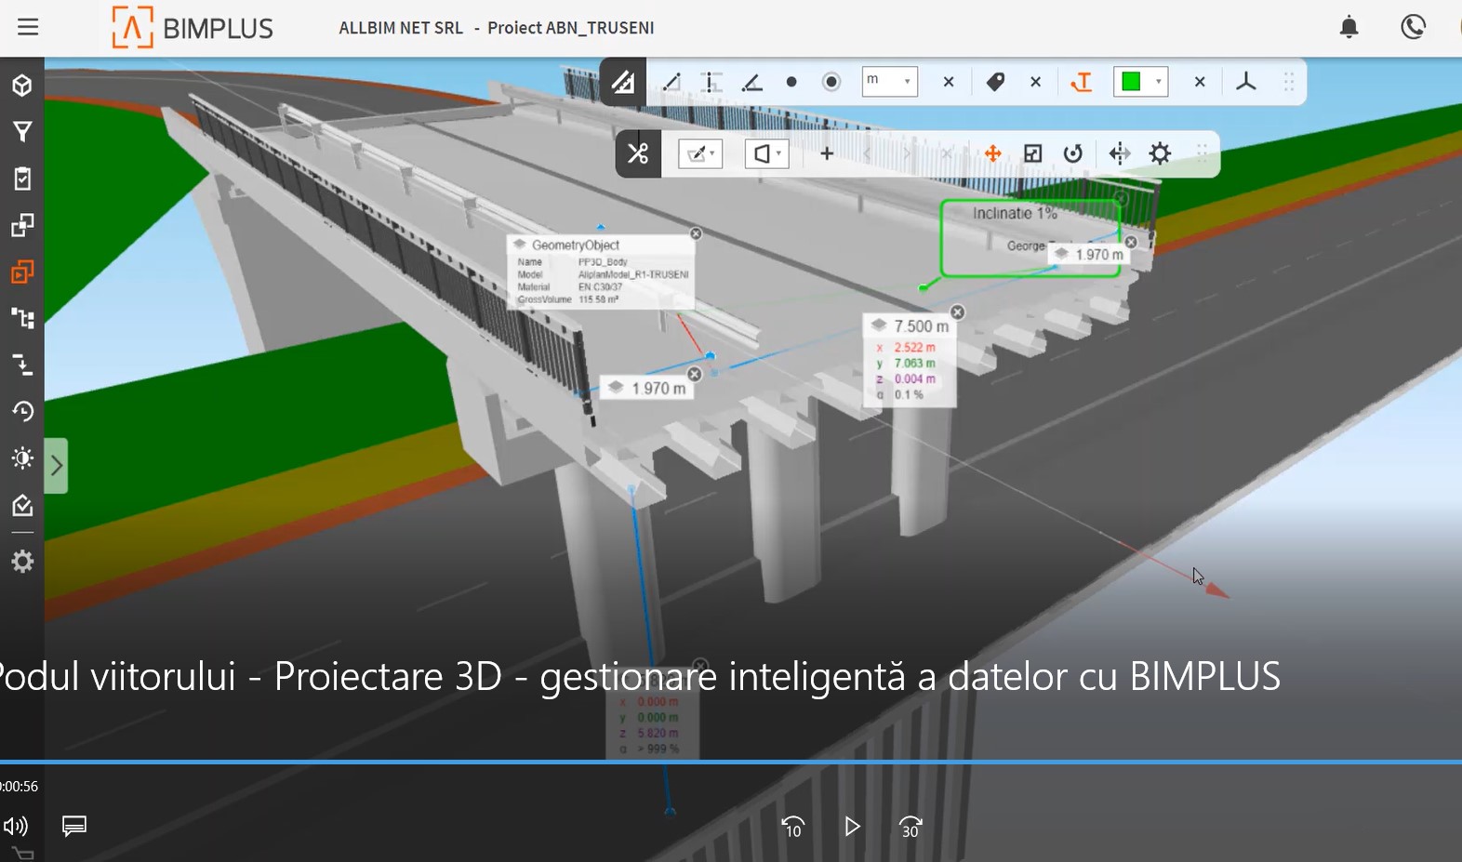Click the tag annotation icon
The width and height of the screenshot is (1462, 862).
[x=995, y=83]
